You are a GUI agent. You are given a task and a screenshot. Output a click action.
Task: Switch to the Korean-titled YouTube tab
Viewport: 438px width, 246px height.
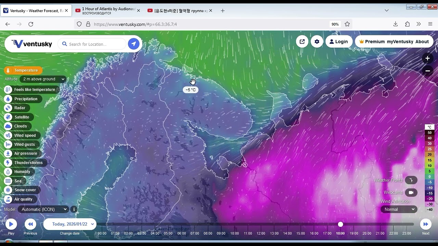coord(180,11)
